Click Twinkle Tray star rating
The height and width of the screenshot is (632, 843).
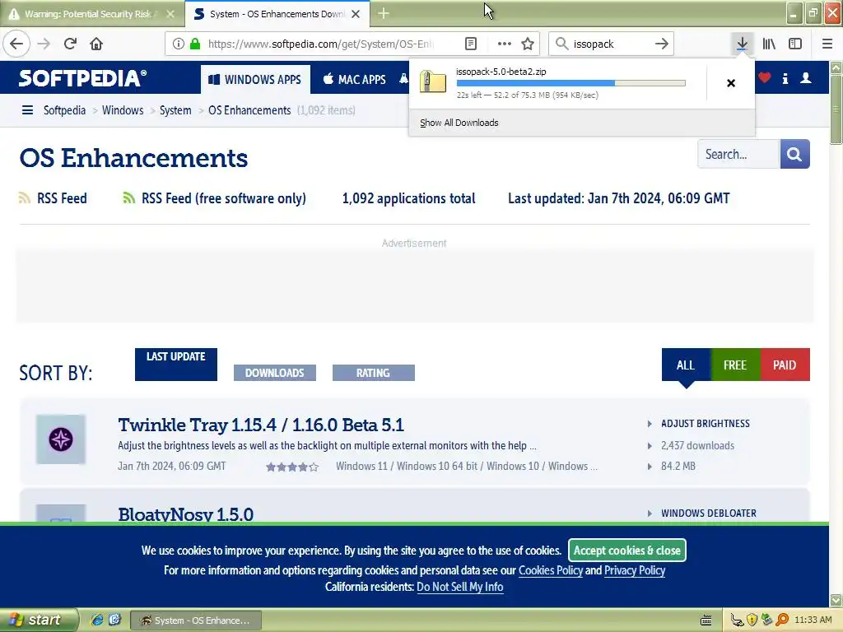[x=292, y=467]
